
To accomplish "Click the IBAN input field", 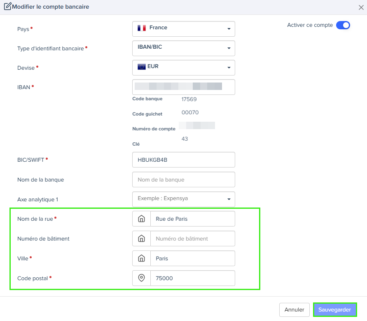I will click(x=184, y=87).
